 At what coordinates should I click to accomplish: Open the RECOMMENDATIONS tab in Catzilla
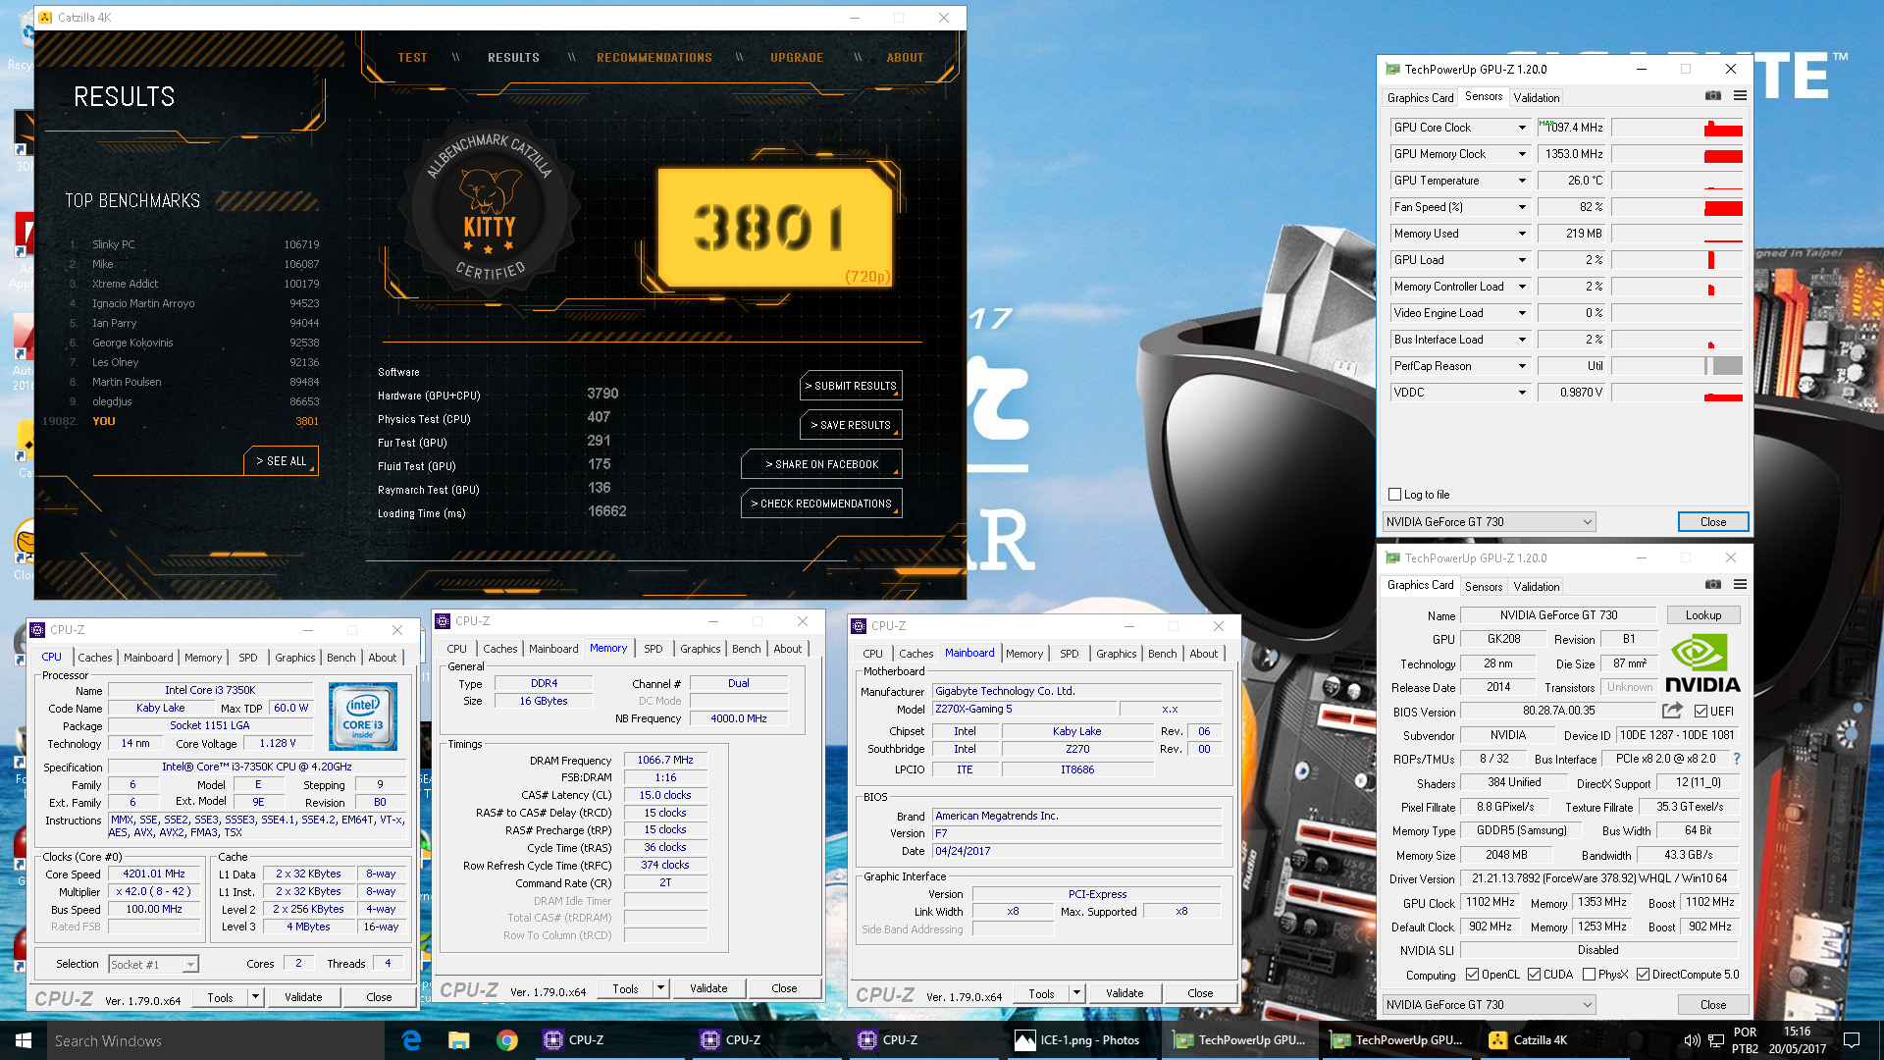point(654,58)
